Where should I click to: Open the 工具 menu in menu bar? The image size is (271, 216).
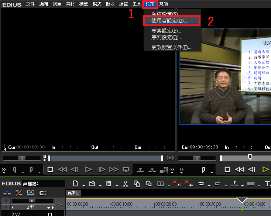click(x=137, y=4)
